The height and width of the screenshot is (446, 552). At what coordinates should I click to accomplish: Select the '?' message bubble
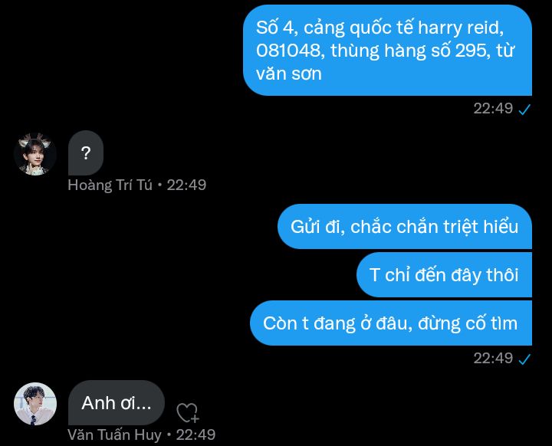[x=86, y=152]
